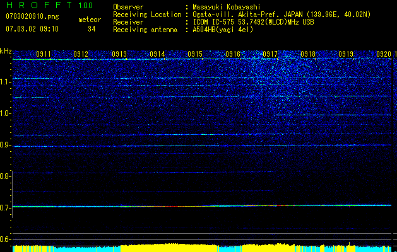Click the 0912 time marker

pyautogui.click(x=81, y=54)
